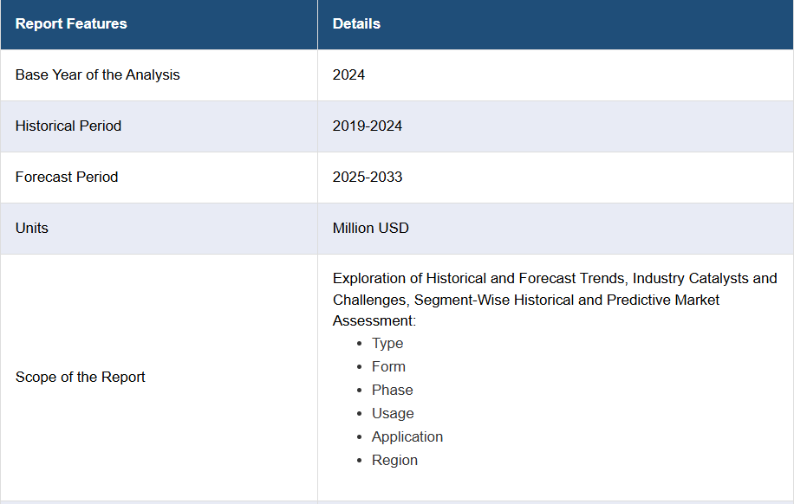Select the 'Units' cell
The image size is (794, 504).
(x=159, y=229)
